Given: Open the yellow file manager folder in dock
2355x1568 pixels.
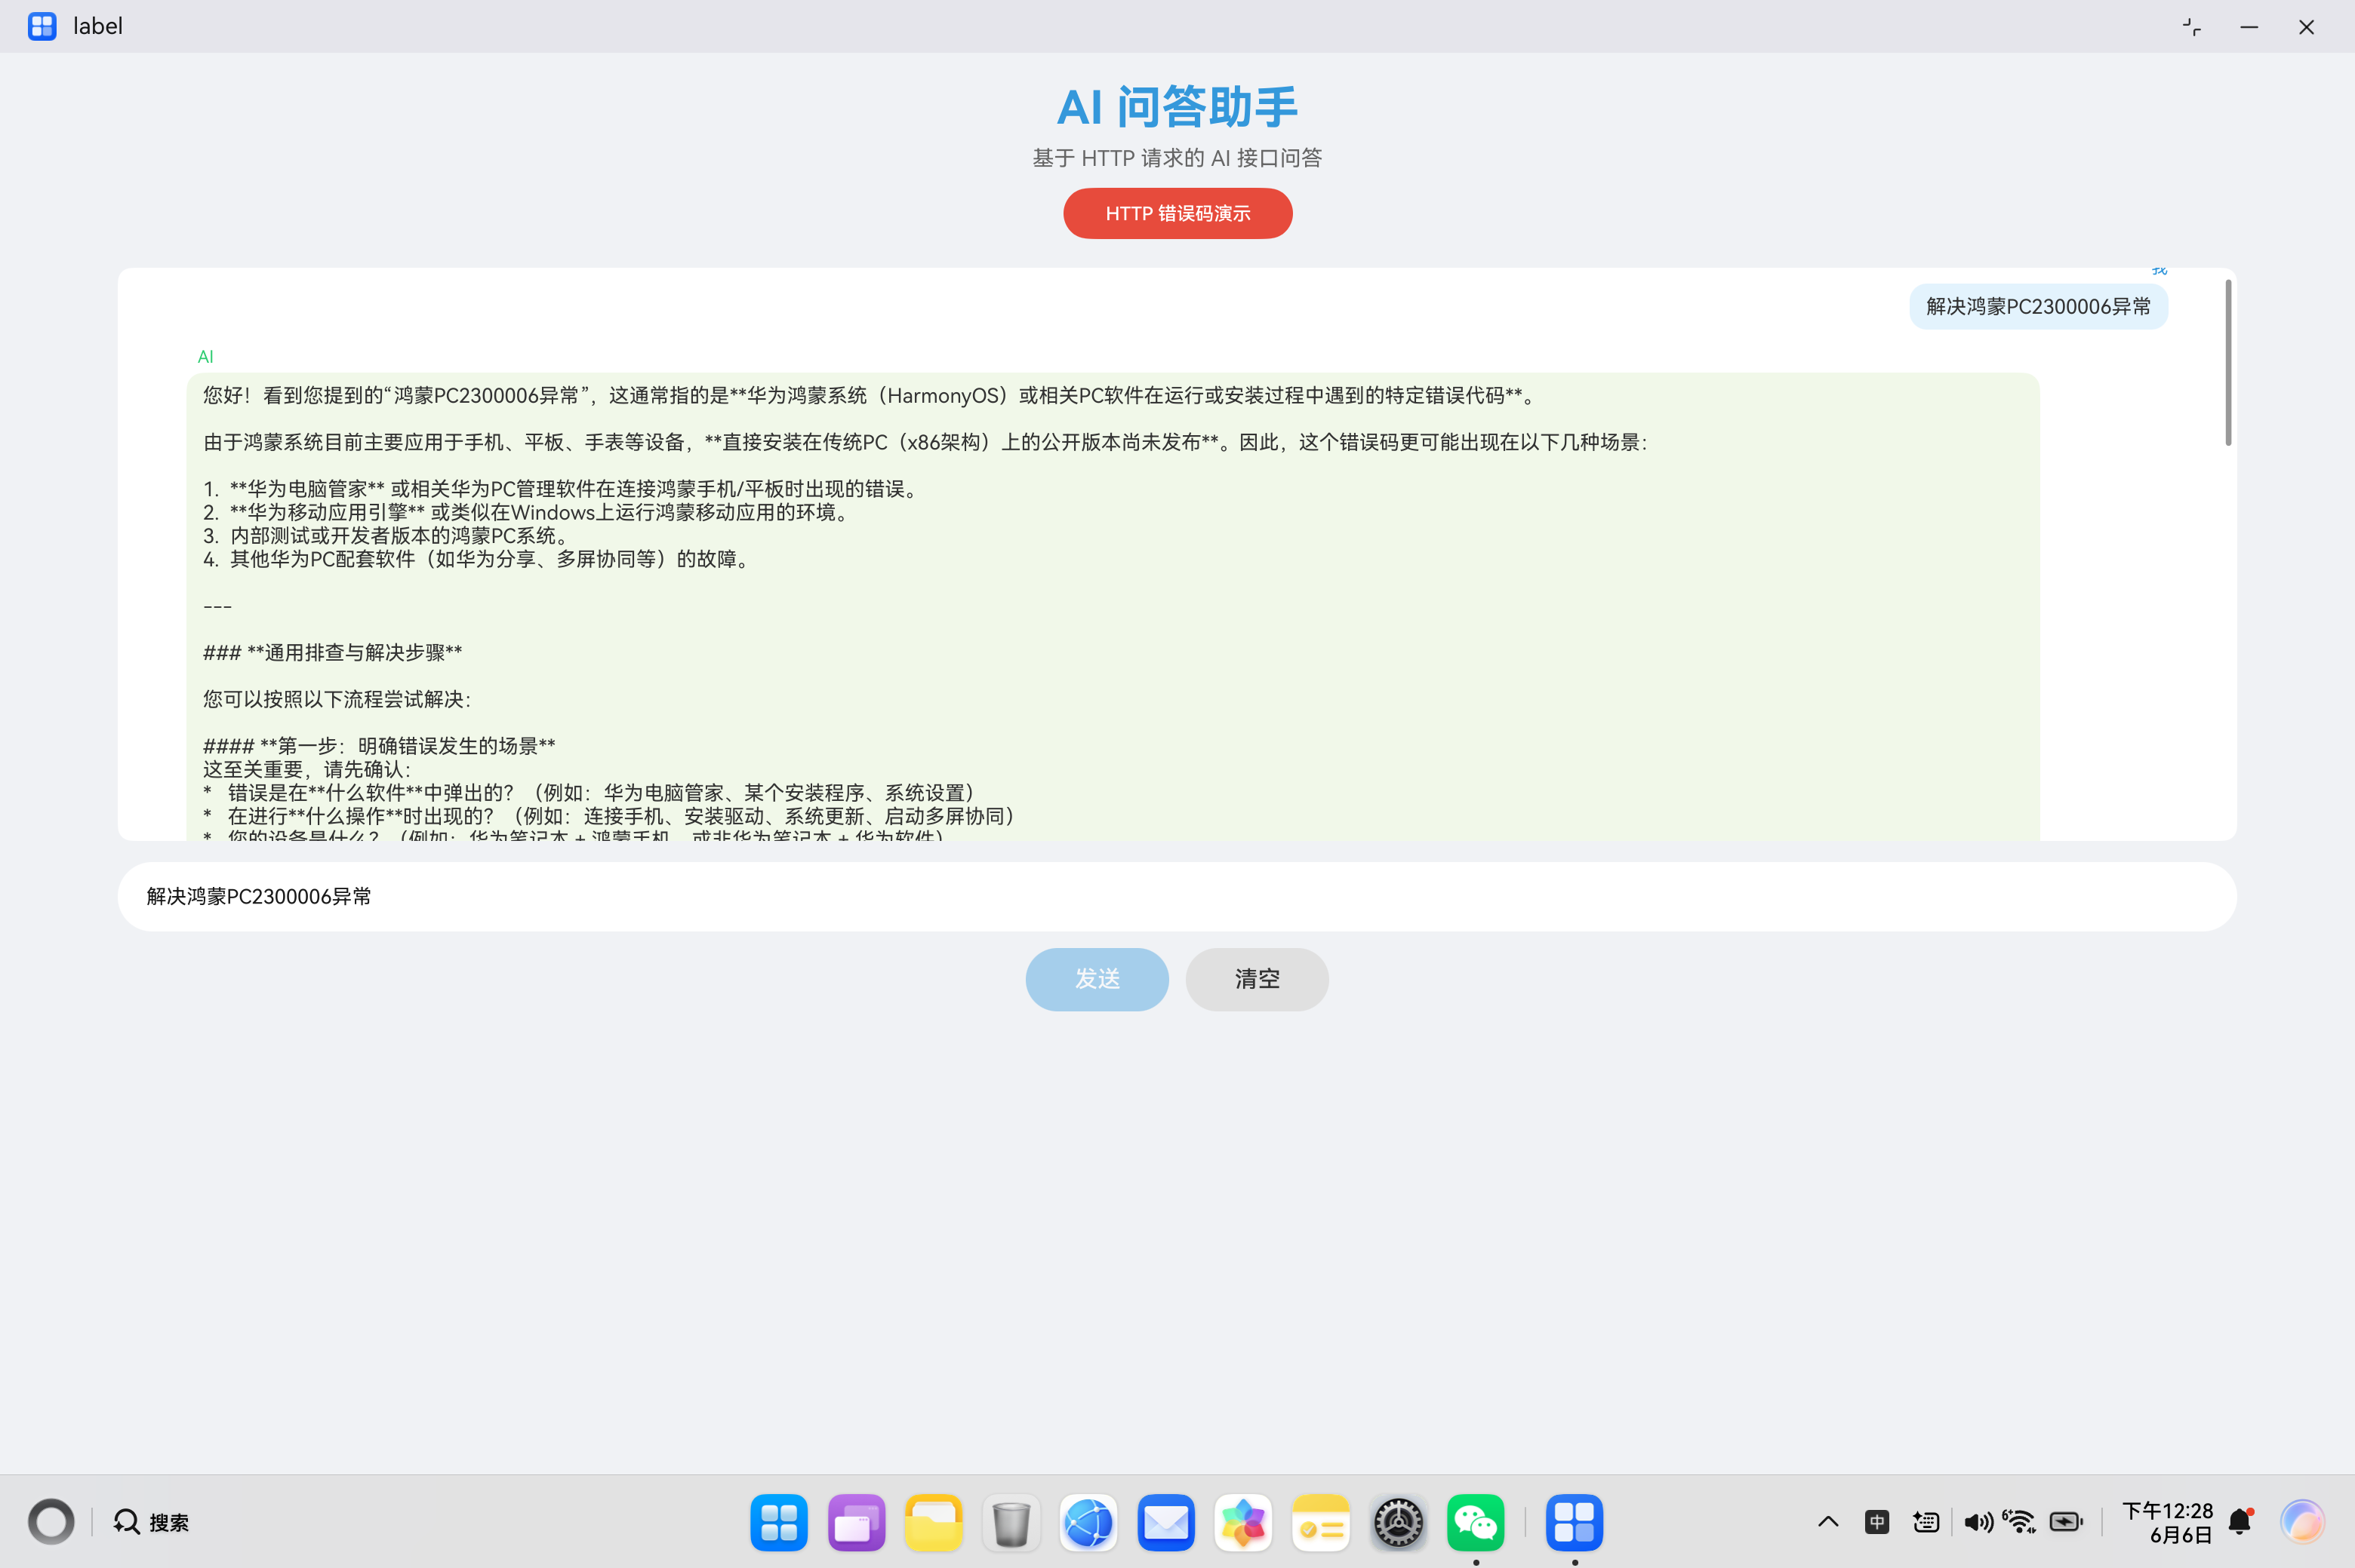Looking at the screenshot, I should pyautogui.click(x=934, y=1522).
